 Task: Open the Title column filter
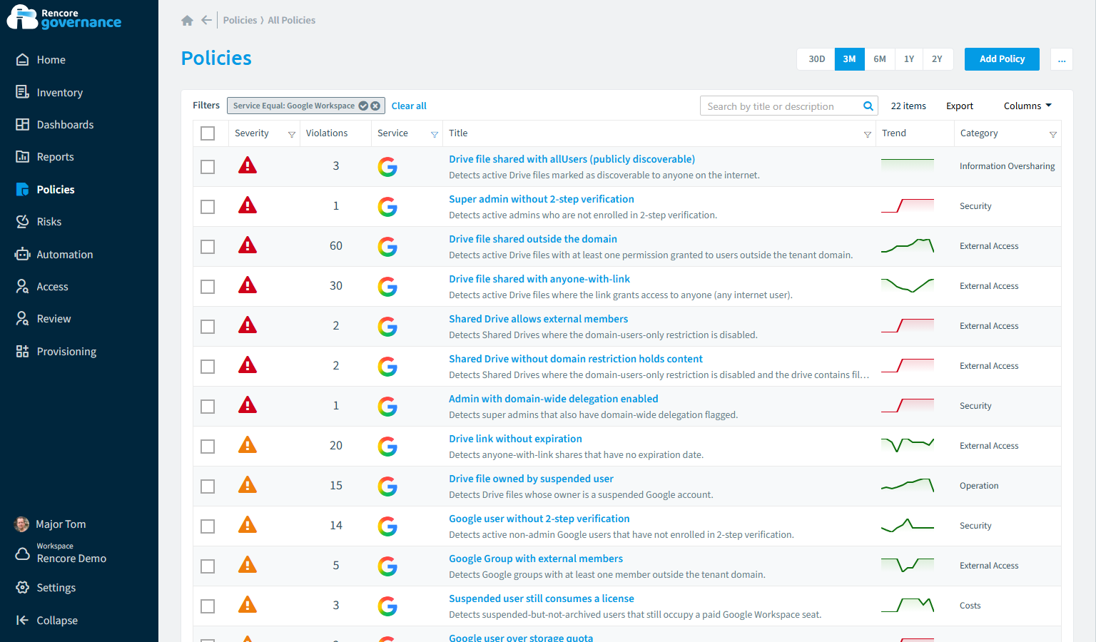pos(867,134)
